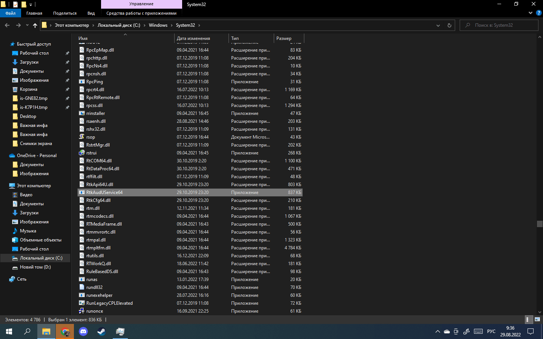Select rtmpltfm.dll file name
The image size is (543, 339).
tap(98, 248)
